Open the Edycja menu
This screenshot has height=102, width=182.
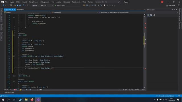pyautogui.click(x=12, y=2)
